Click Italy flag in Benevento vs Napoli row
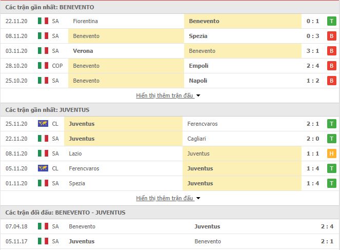 tap(43, 81)
